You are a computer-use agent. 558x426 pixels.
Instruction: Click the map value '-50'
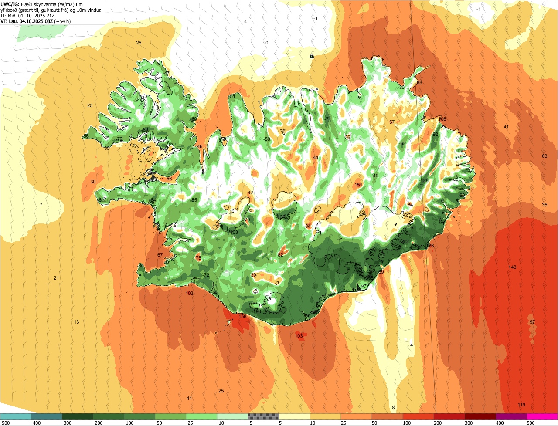click(266, 139)
